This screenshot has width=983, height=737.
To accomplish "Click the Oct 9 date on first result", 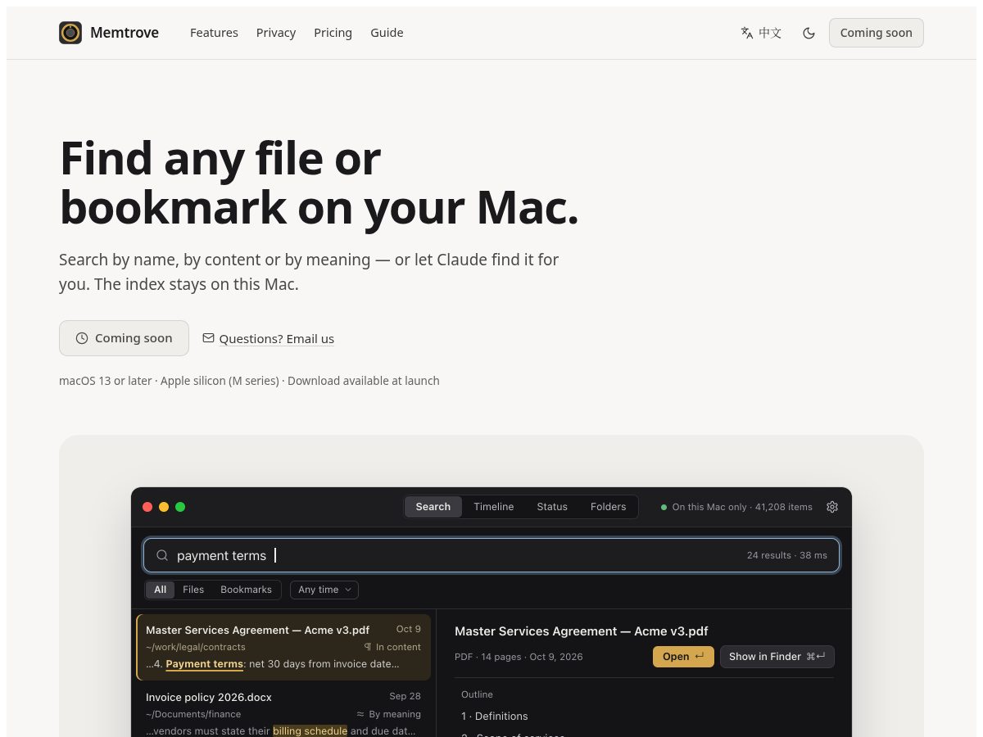I will pos(408,629).
